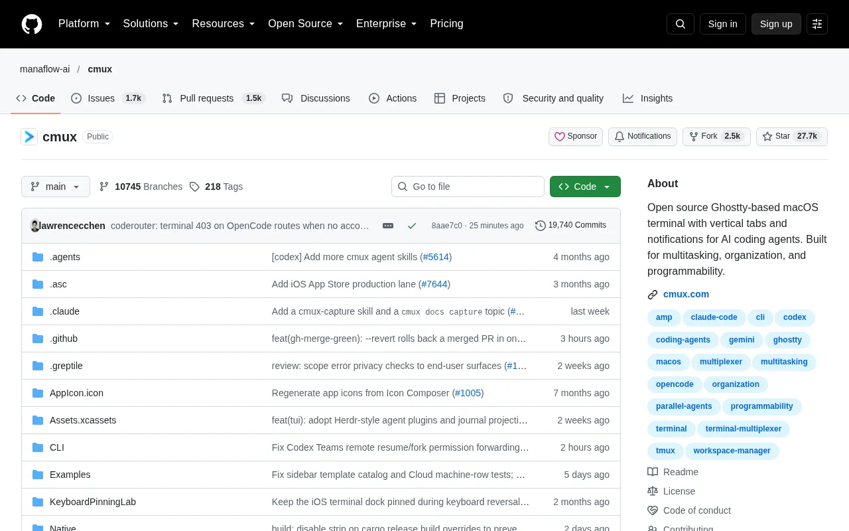Expand the Open Source menu
The height and width of the screenshot is (531, 849).
click(x=306, y=24)
